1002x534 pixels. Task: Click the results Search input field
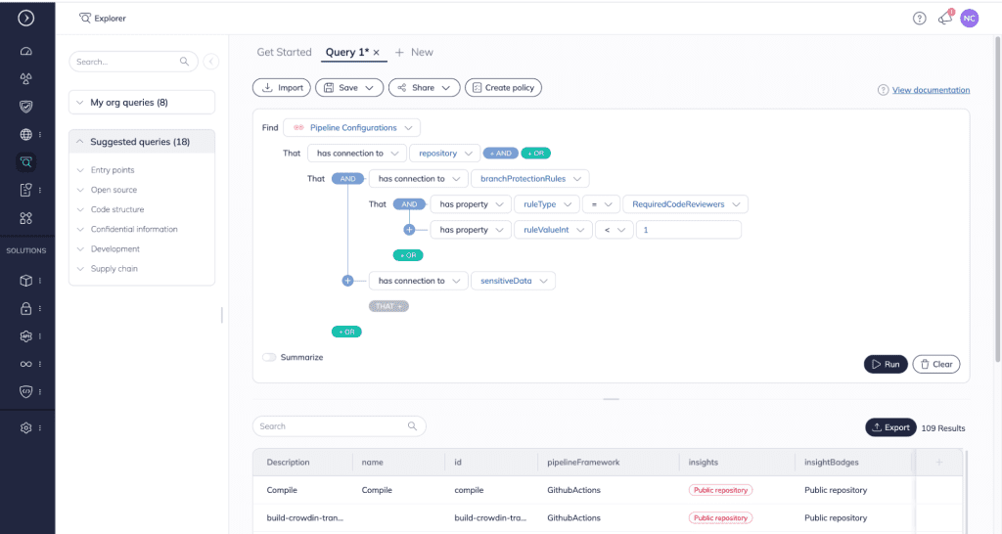coord(332,426)
